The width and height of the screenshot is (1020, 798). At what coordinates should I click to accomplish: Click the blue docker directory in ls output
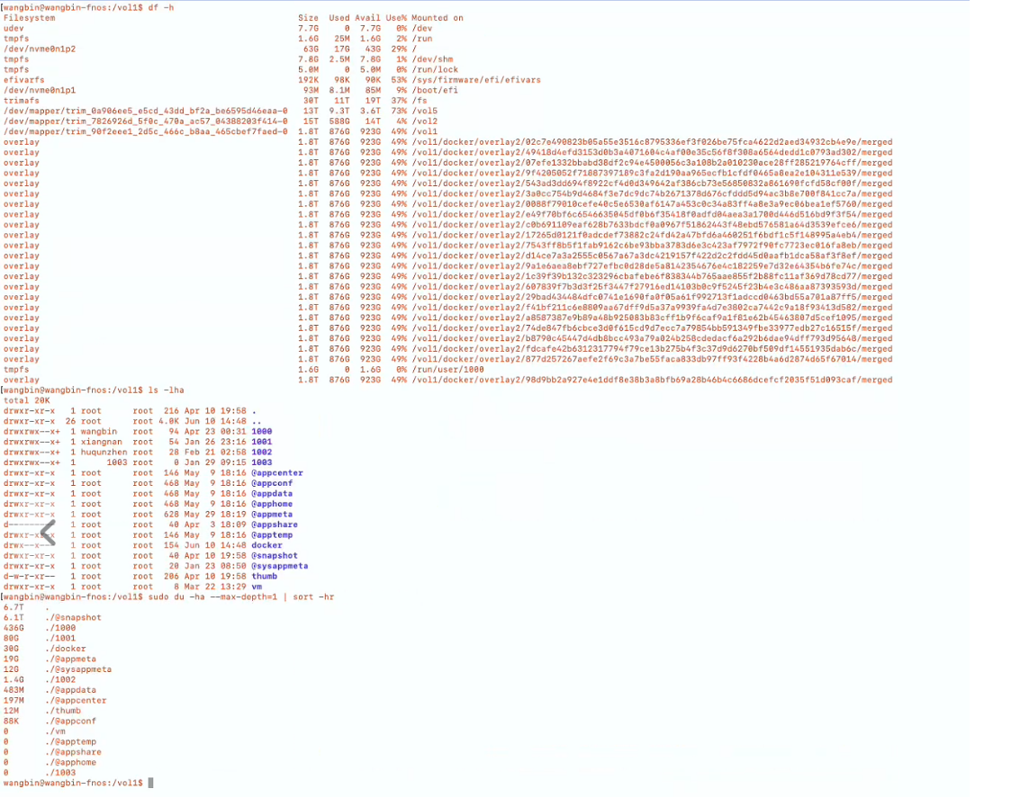click(266, 545)
